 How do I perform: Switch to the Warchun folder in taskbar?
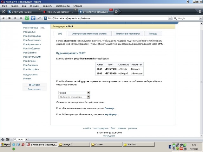click(139, 144)
